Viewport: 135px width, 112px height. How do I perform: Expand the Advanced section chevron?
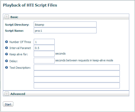point(7,94)
